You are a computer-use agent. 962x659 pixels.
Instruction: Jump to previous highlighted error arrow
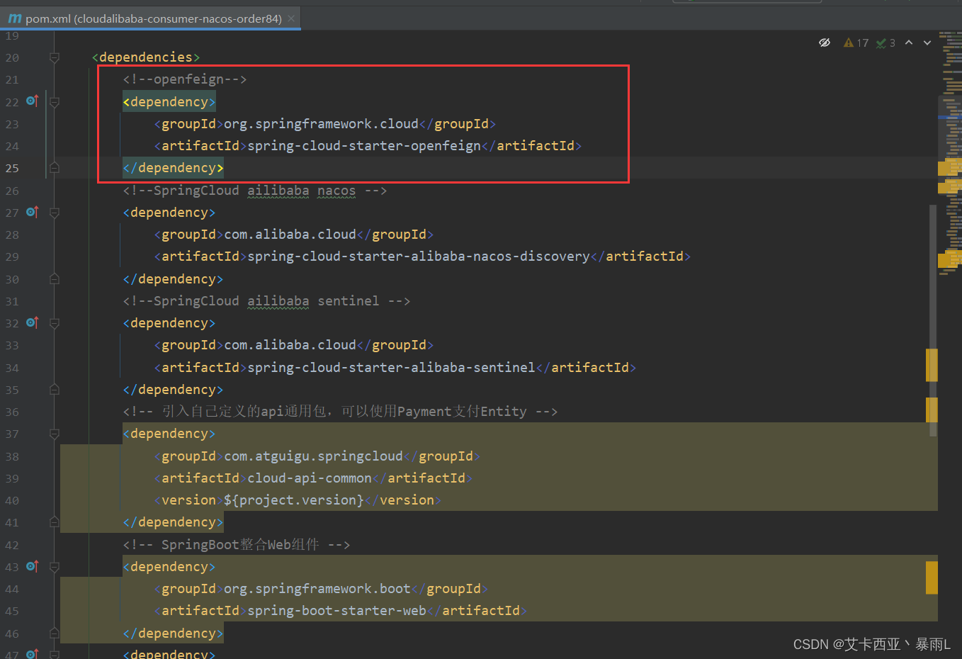click(909, 43)
